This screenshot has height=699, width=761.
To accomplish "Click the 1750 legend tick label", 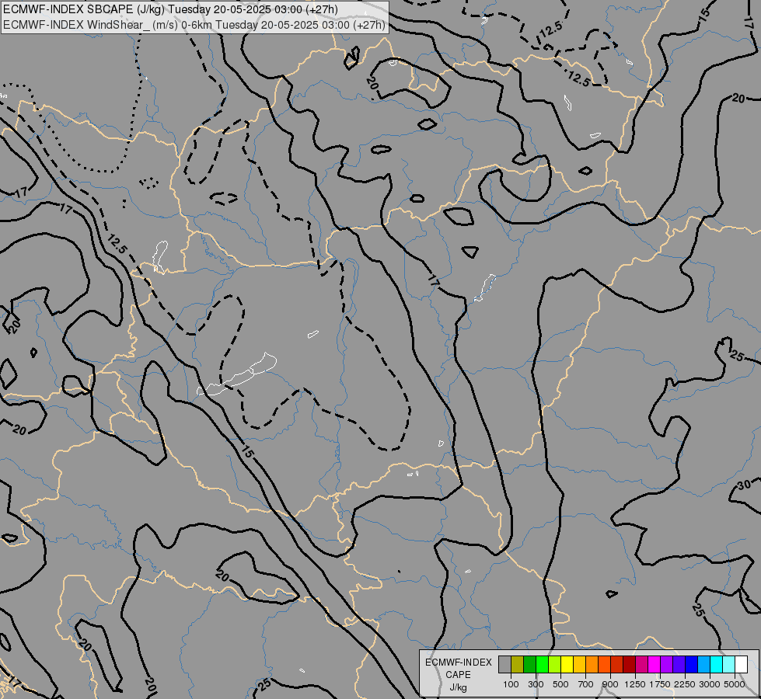I will 660,684.
